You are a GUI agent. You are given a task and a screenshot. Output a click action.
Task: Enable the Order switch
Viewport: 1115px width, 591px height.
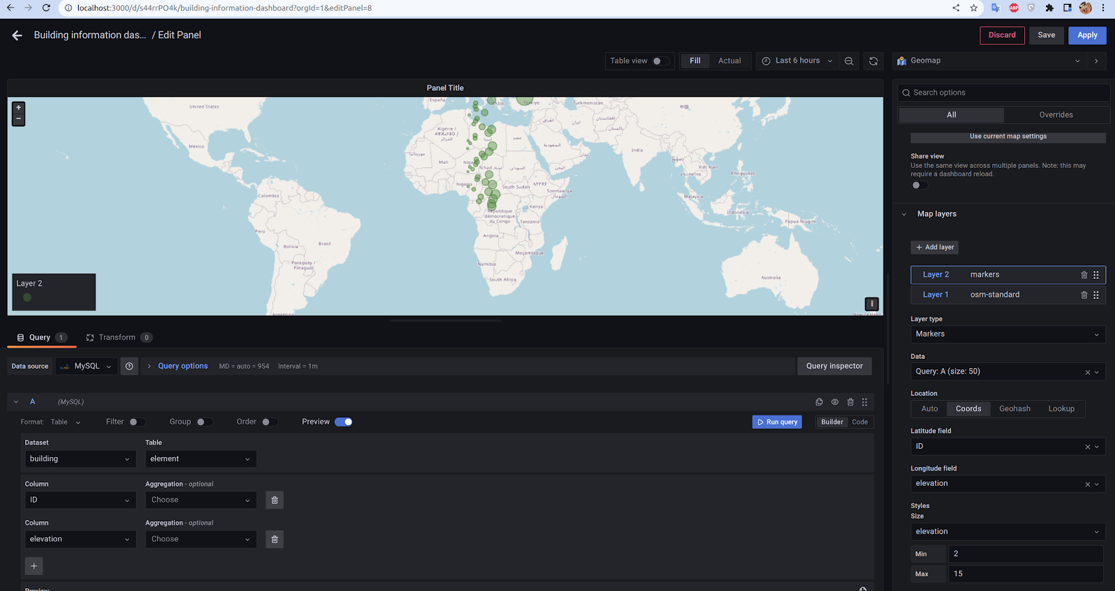[x=270, y=422]
